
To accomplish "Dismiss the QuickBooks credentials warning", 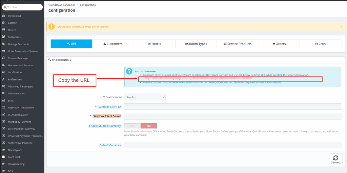I will (x=342, y=27).
